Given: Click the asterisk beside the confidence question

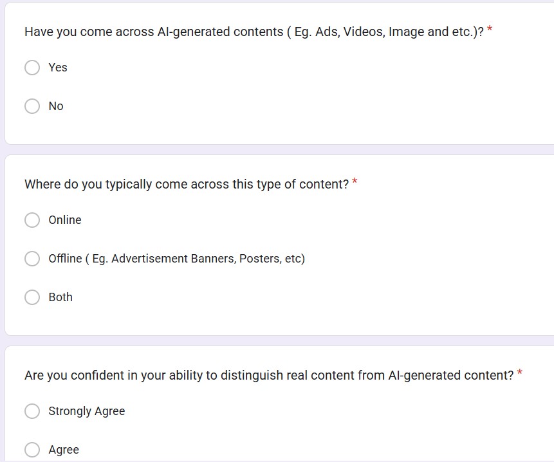Looking at the screenshot, I should click(x=519, y=373).
